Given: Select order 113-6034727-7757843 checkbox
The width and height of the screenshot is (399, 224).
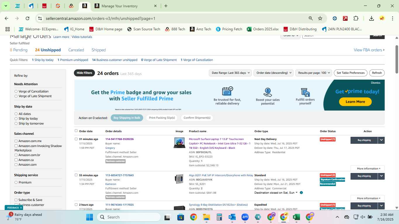Looking at the screenshot, I should click(76, 175).
